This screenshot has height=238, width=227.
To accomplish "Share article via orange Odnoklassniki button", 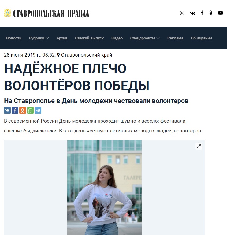I will [23, 110].
